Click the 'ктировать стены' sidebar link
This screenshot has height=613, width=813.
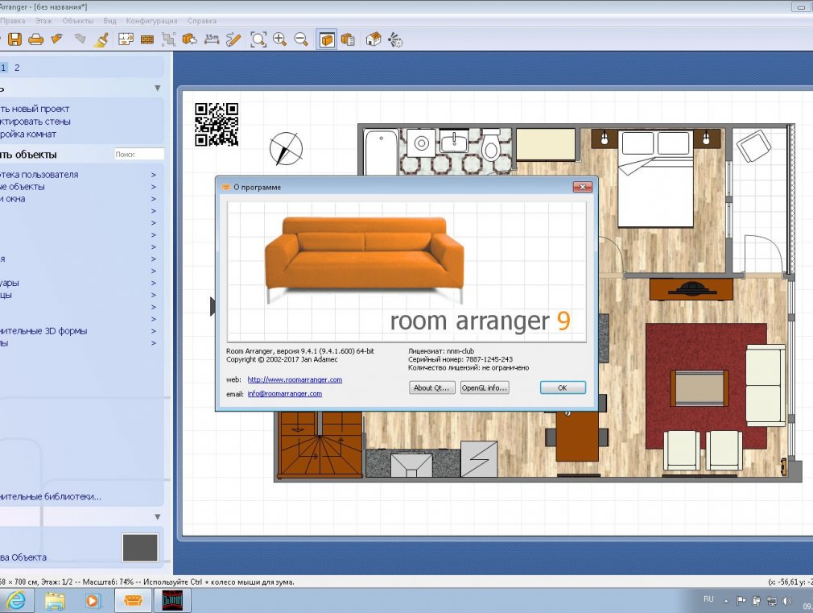coord(35,122)
